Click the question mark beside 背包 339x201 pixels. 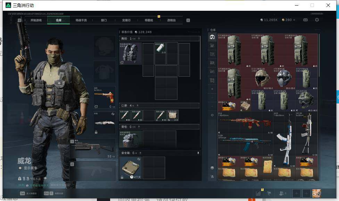coord(139,127)
